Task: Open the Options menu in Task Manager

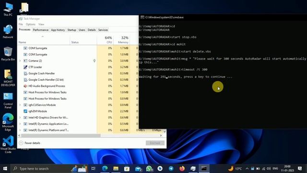Action: [x=31, y=24]
